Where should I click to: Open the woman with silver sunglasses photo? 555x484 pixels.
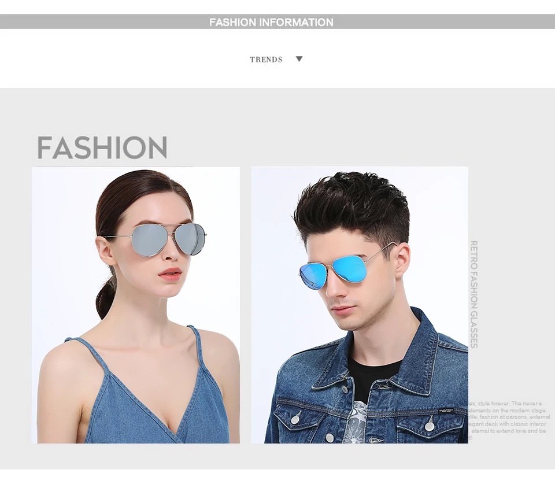[136, 305]
